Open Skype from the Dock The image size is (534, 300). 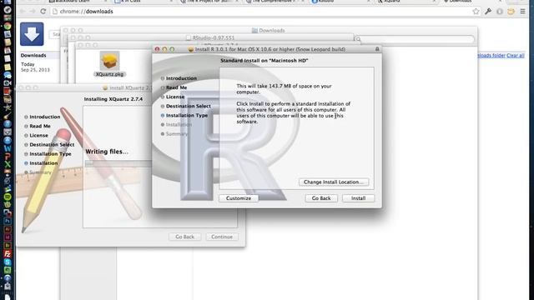coord(8,262)
